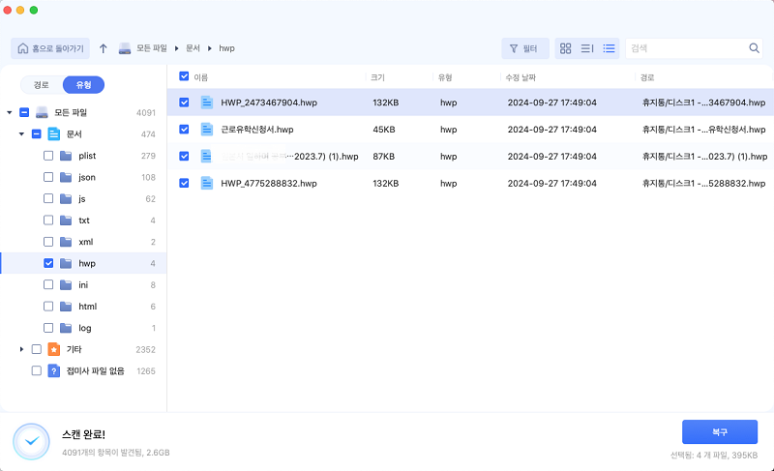Screen dimensions: 774x471
Task: Click the 복구 recover button
Action: [x=719, y=431]
